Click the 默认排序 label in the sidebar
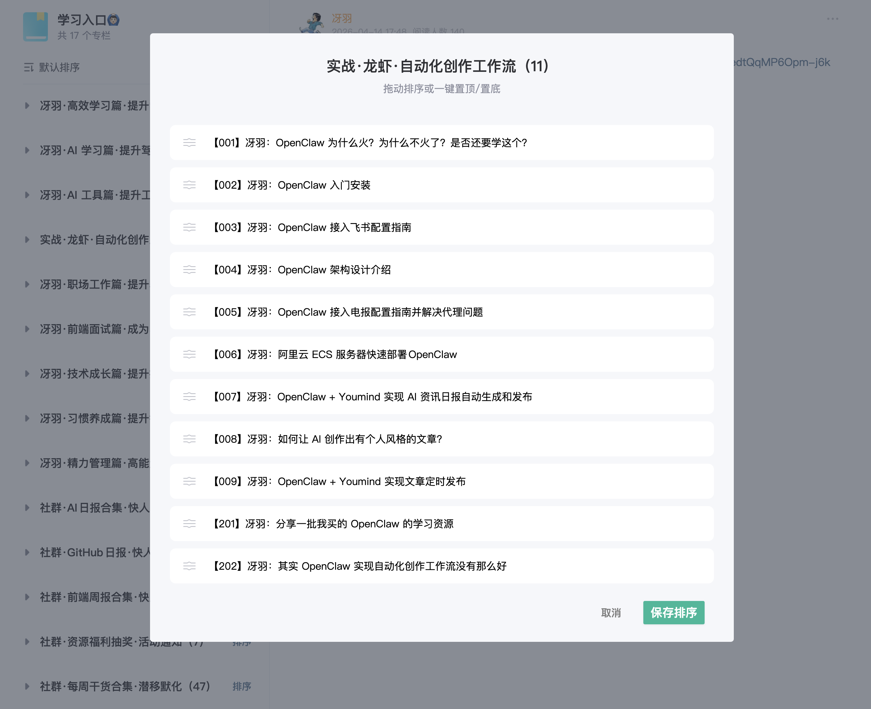The image size is (871, 709). [x=60, y=67]
